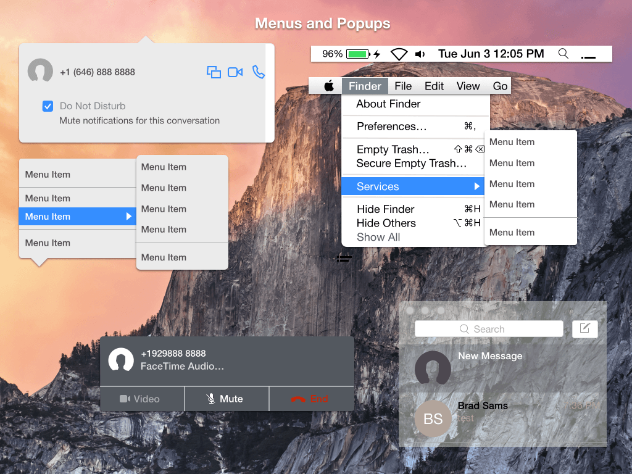
Task: Open Brad Sams conversation
Action: (502, 418)
